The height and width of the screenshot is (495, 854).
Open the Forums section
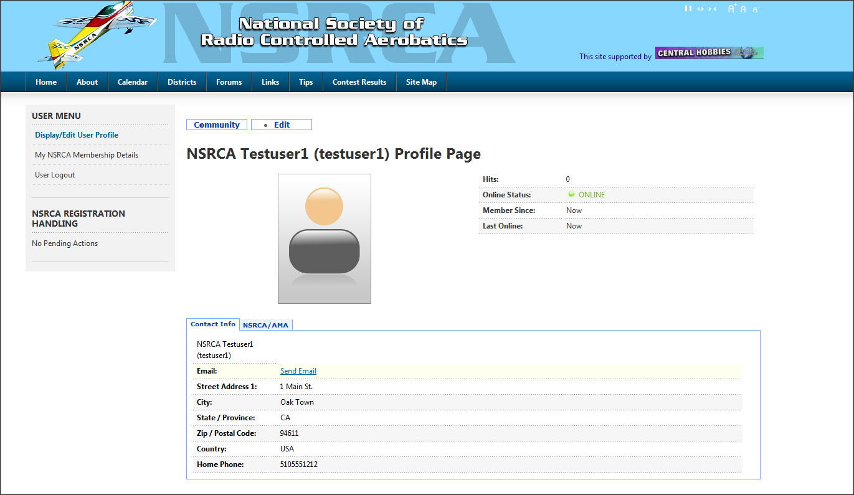[229, 82]
